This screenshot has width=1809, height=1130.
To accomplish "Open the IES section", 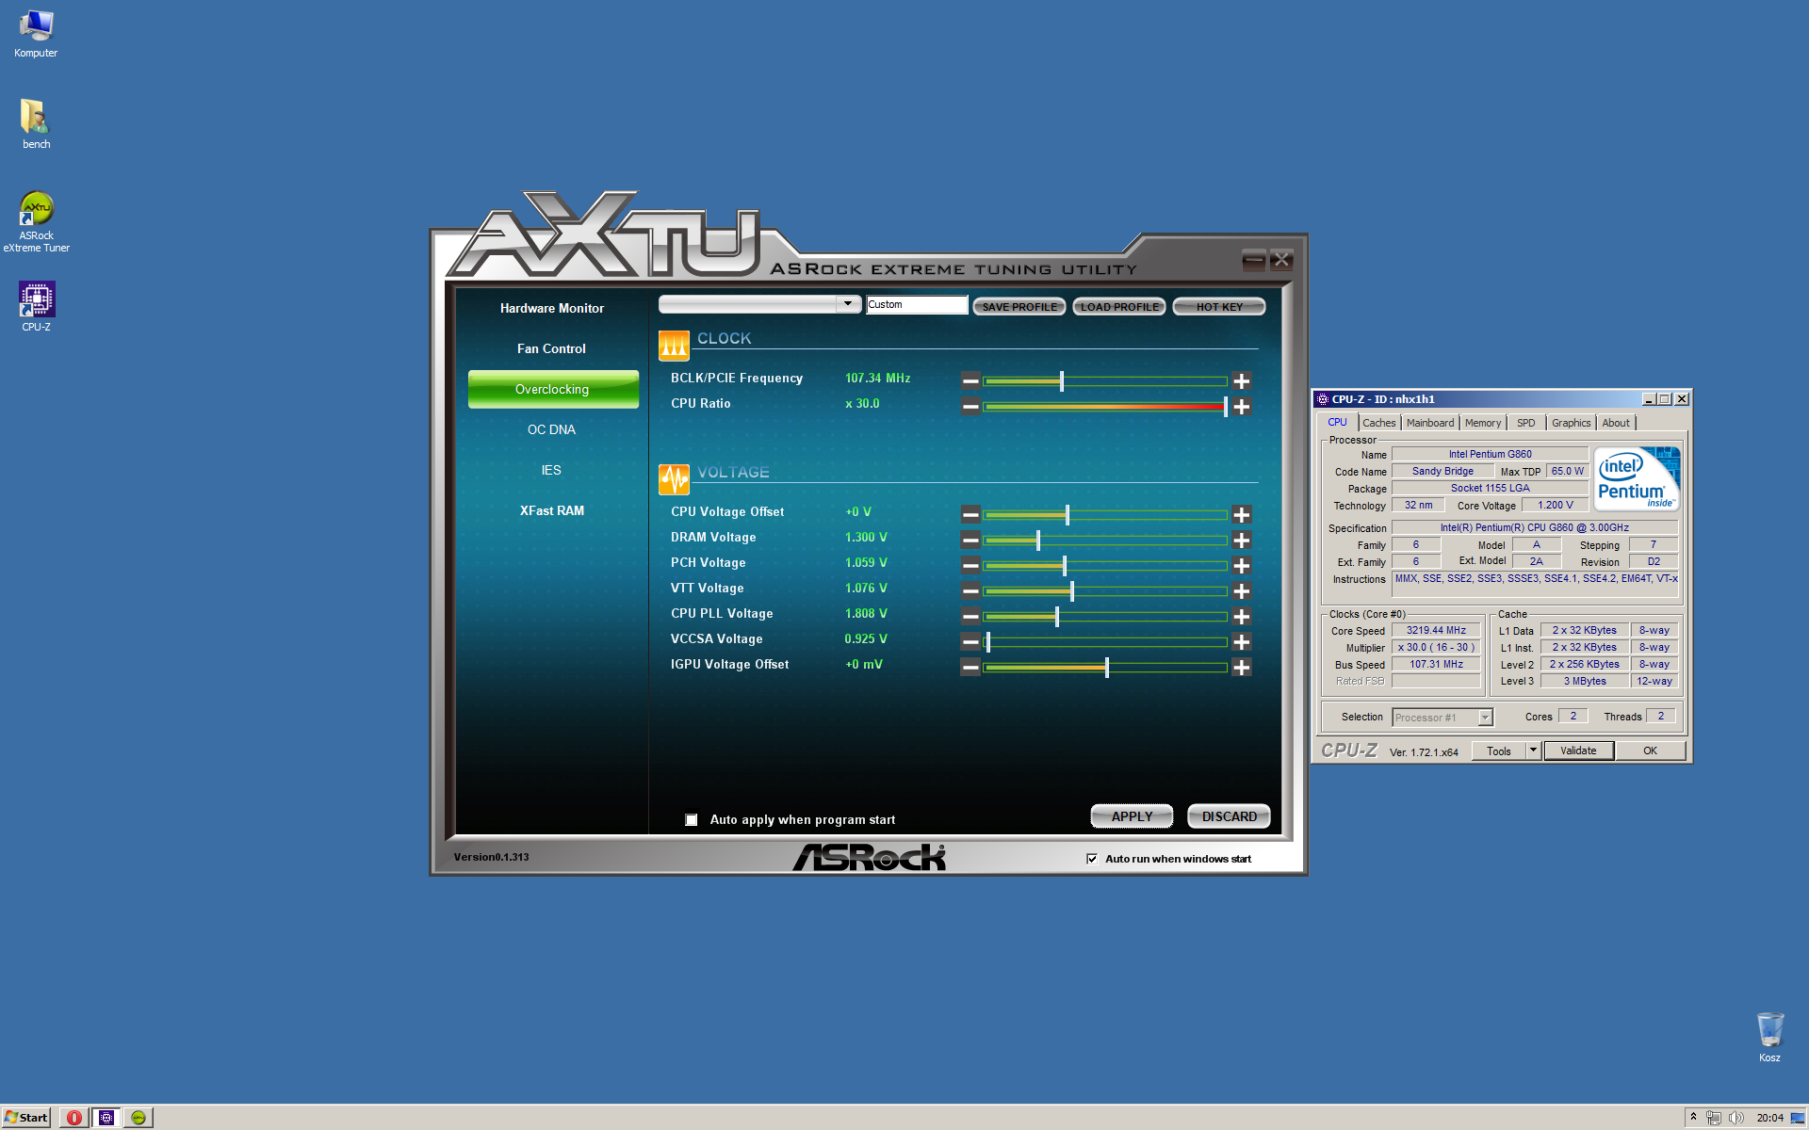I will [x=552, y=471].
